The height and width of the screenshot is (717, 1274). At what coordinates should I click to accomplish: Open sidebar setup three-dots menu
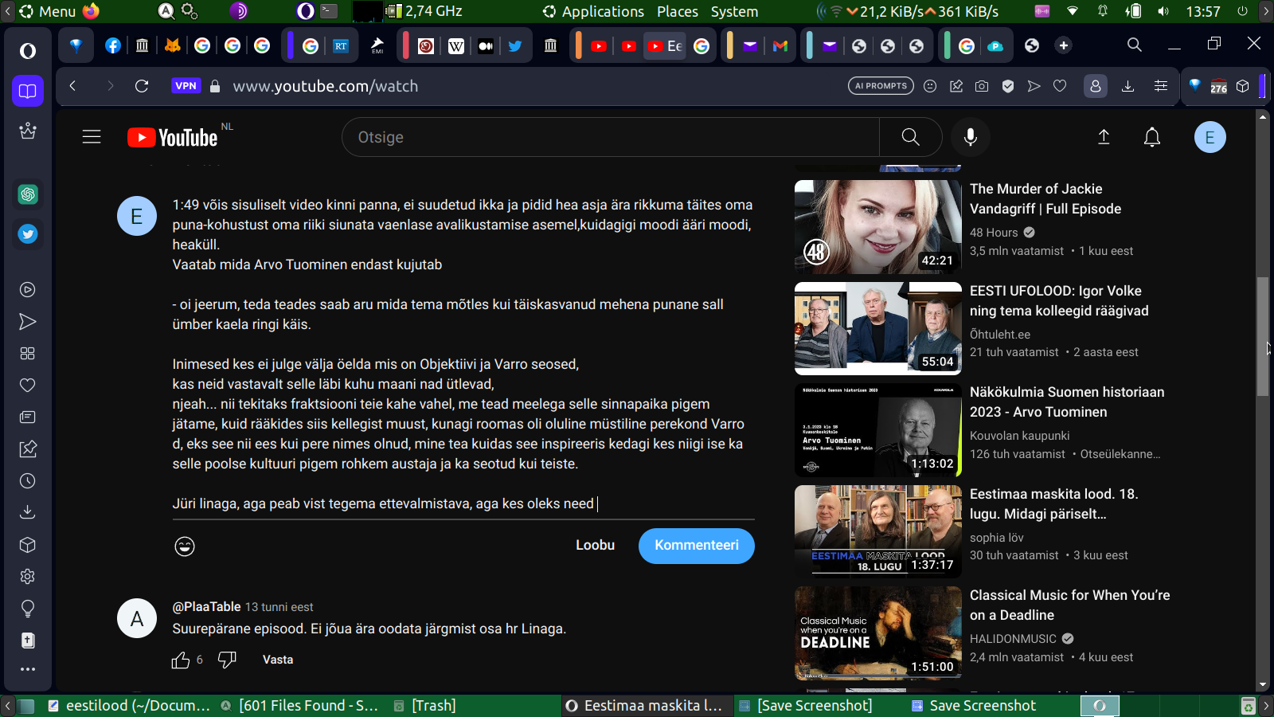(x=28, y=669)
